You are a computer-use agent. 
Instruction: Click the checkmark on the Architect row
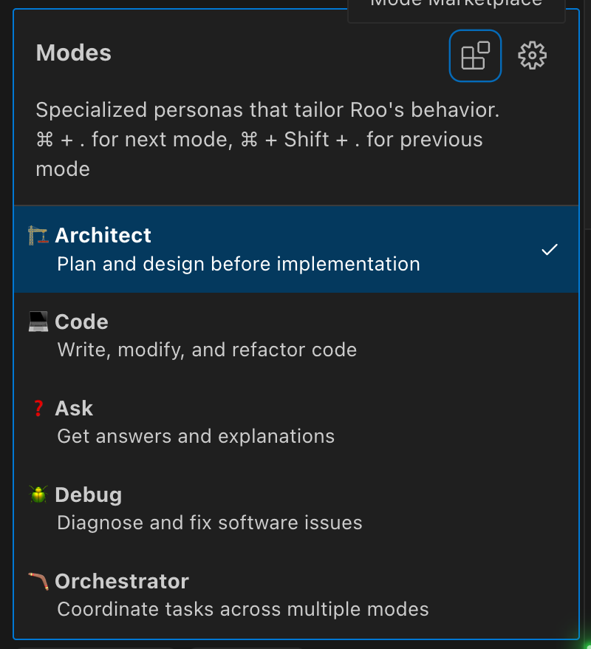550,249
